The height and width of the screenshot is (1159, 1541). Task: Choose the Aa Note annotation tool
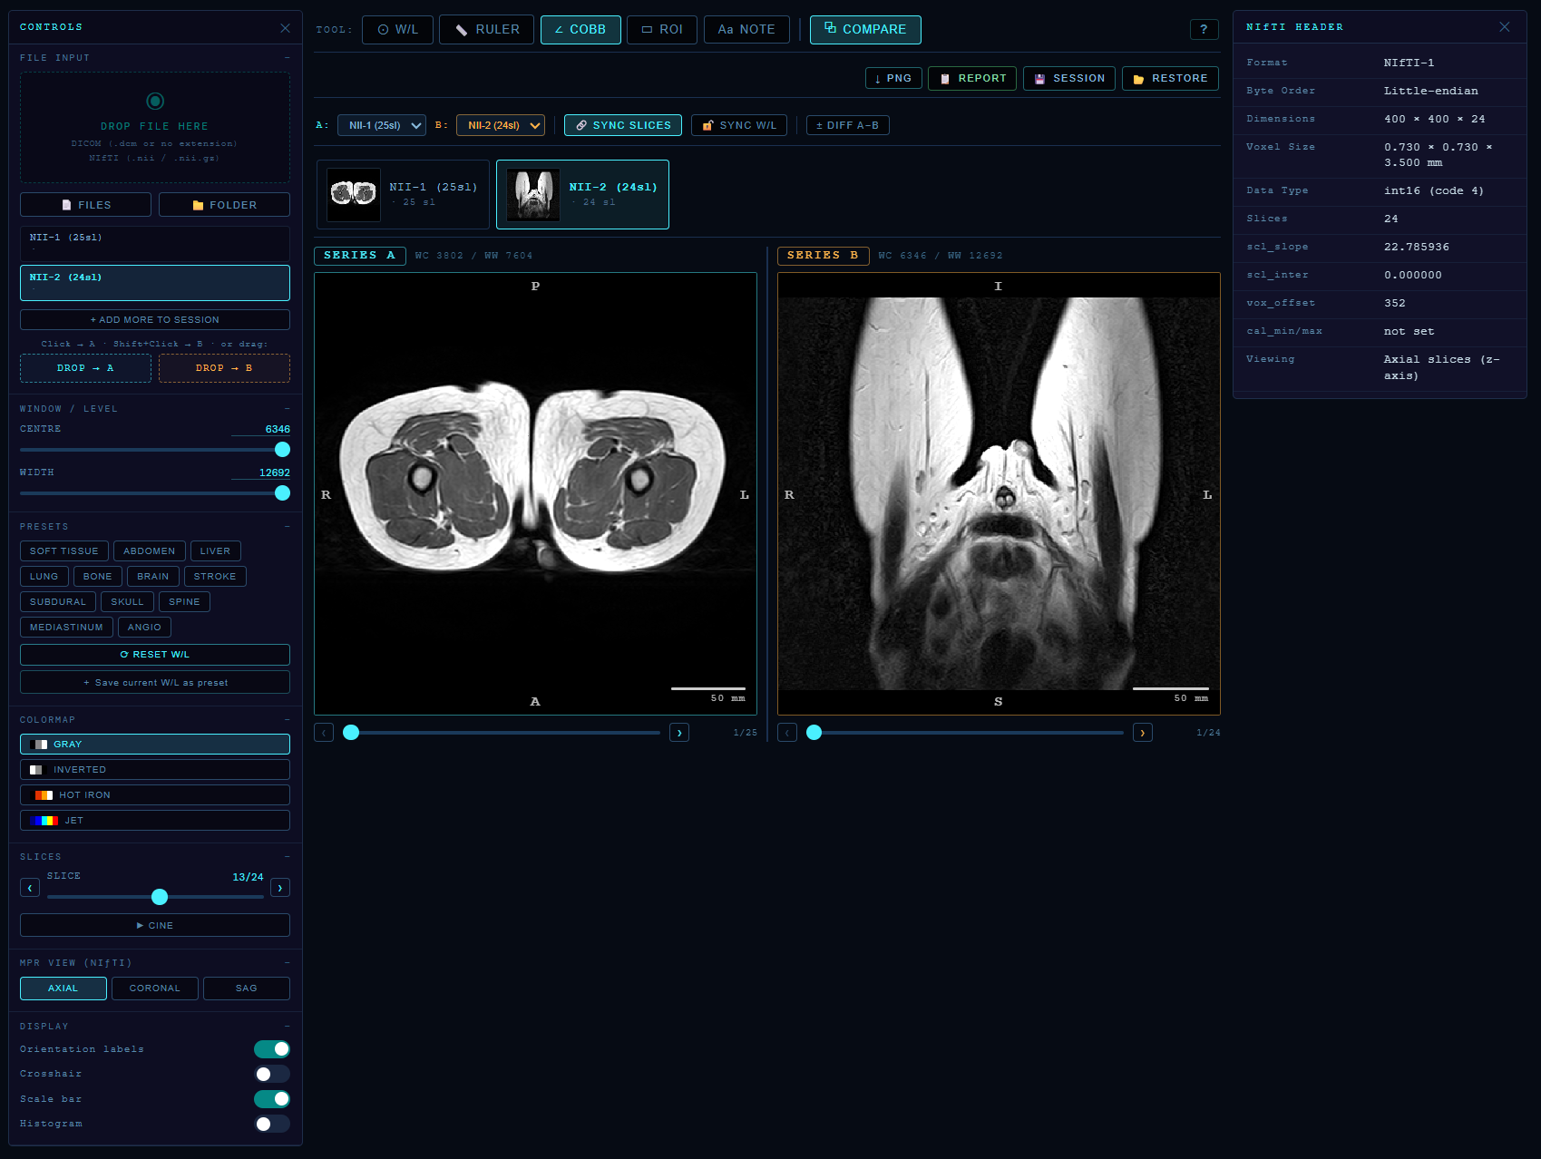[746, 30]
